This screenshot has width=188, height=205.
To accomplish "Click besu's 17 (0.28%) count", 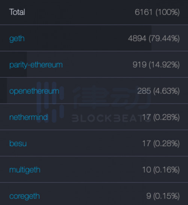I will coord(161,143).
